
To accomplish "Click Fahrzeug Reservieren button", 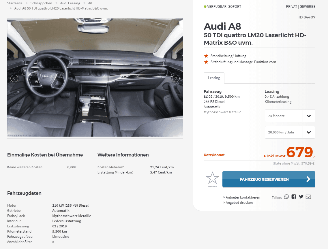I will 269,179.
